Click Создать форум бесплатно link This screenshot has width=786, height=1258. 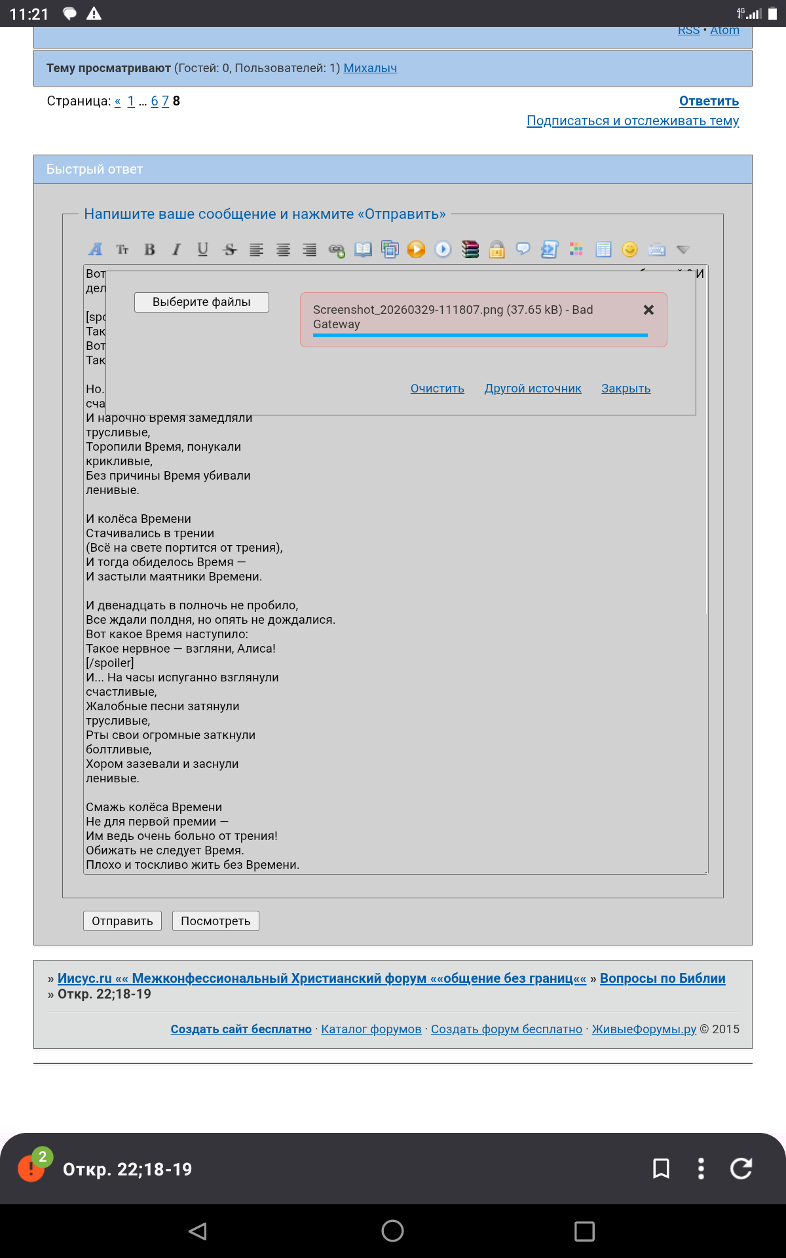pos(506,1029)
